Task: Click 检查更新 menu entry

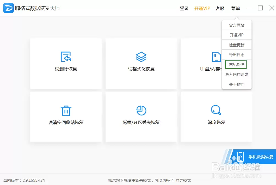Action: click(237, 45)
